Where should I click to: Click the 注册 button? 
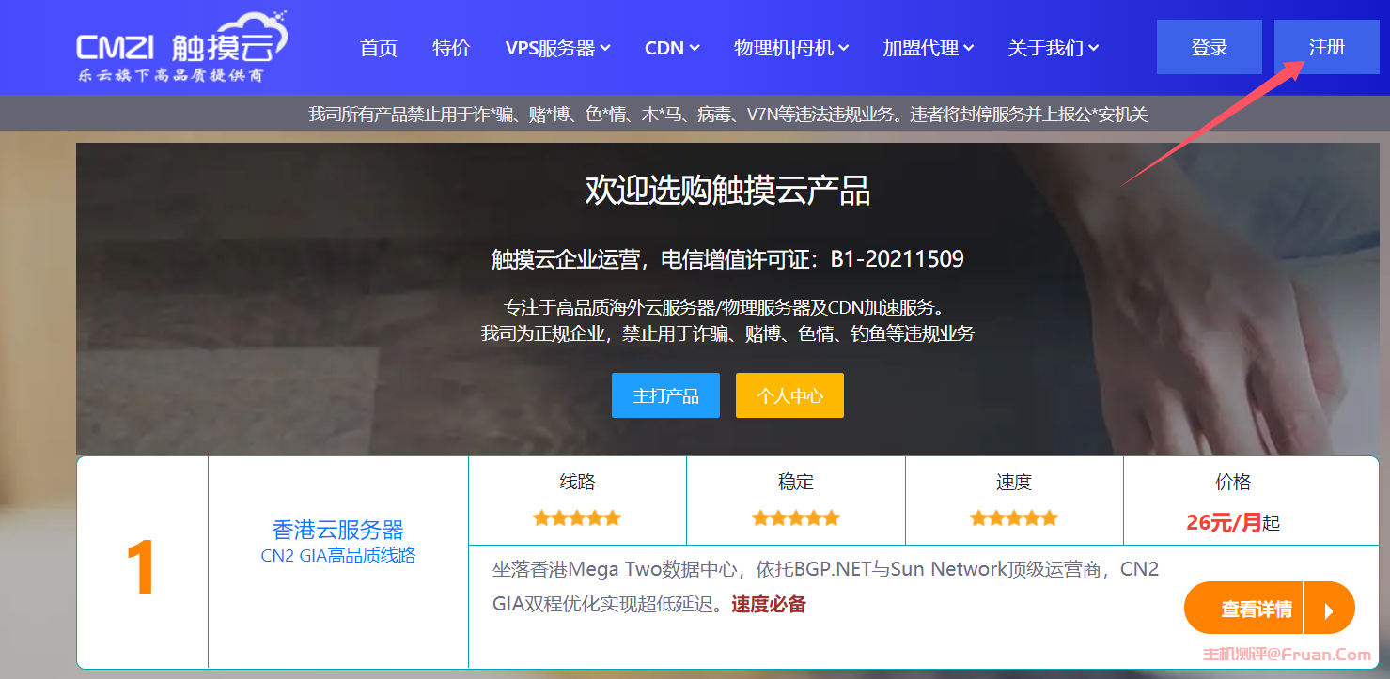click(x=1327, y=47)
